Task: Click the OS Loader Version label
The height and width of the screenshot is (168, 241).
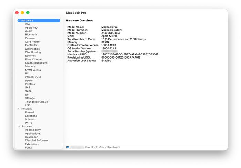Action: click(x=79, y=48)
